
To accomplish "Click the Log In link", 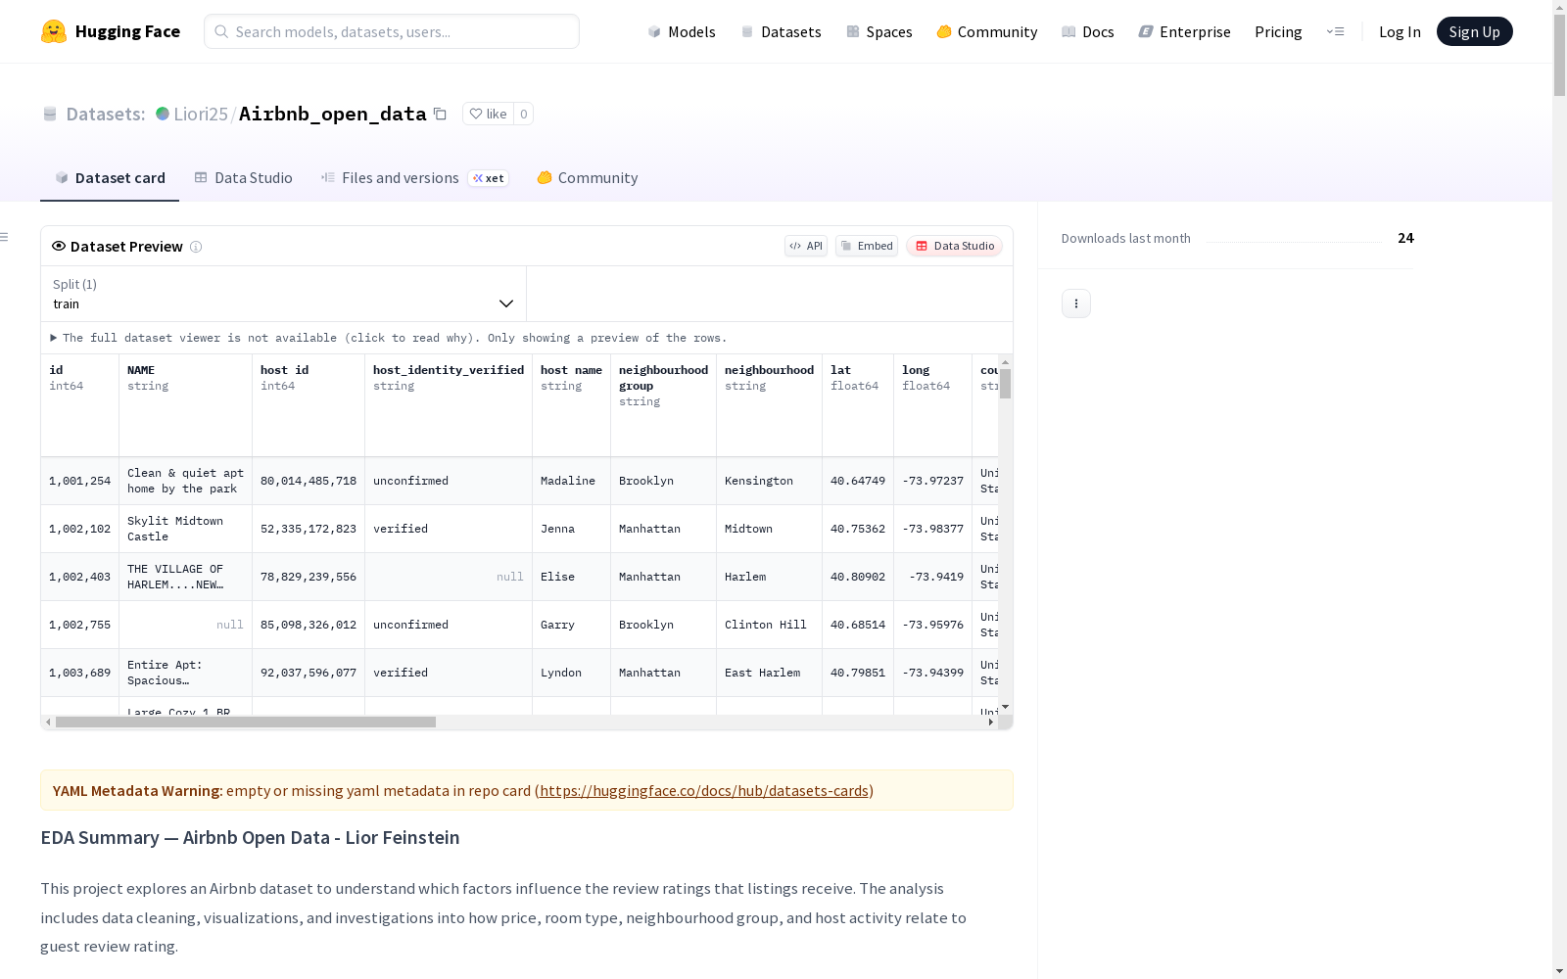I will tap(1400, 31).
